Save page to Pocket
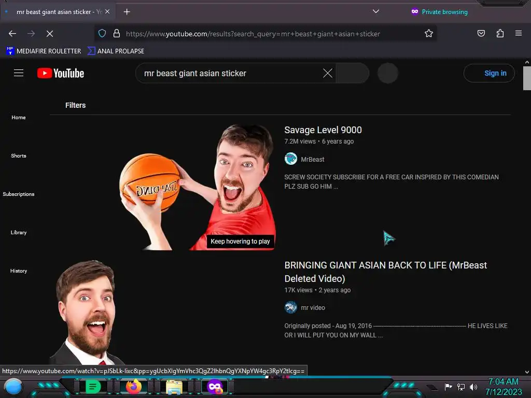 [481, 33]
